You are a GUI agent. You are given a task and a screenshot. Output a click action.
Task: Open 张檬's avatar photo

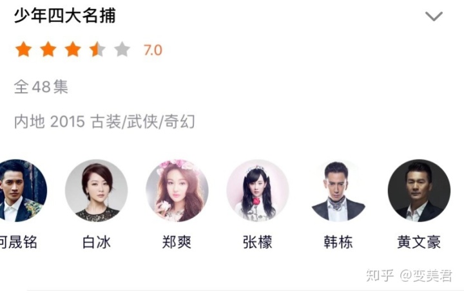258,190
